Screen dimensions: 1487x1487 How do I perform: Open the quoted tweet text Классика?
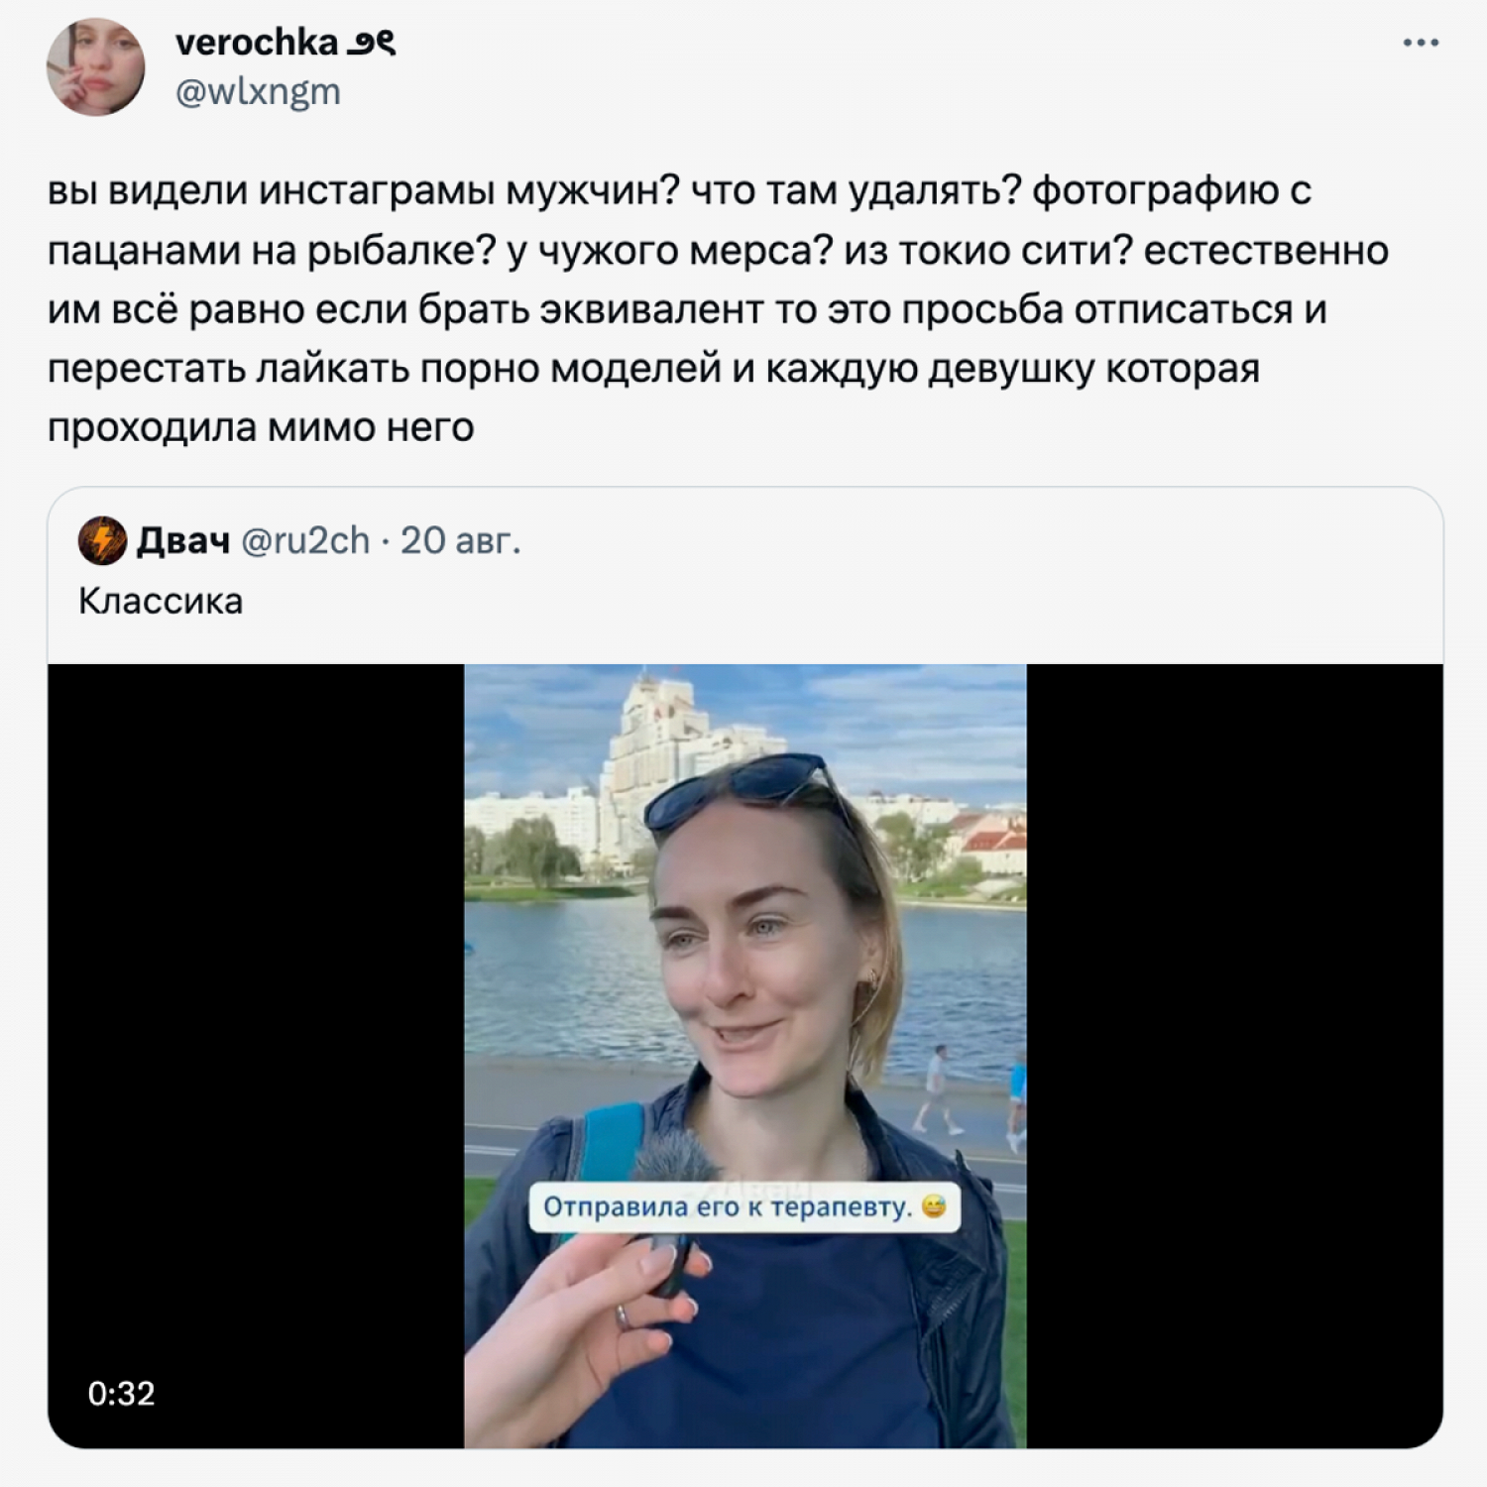pos(161,601)
